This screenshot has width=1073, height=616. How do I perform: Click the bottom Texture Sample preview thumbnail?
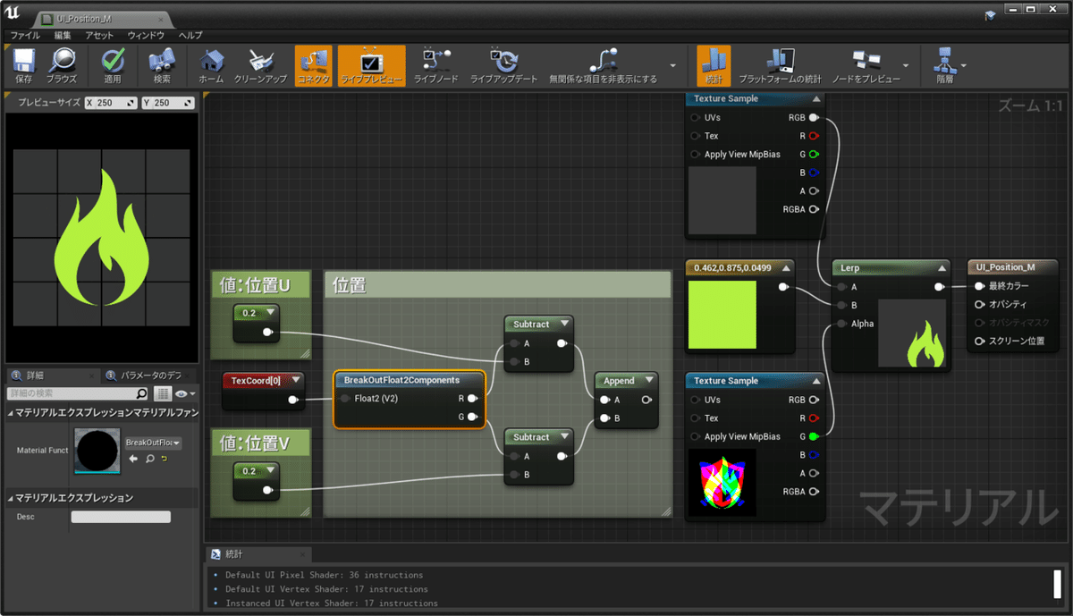click(722, 483)
